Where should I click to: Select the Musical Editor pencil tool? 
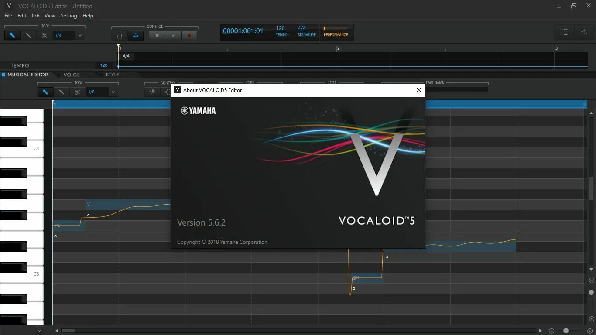coord(61,92)
